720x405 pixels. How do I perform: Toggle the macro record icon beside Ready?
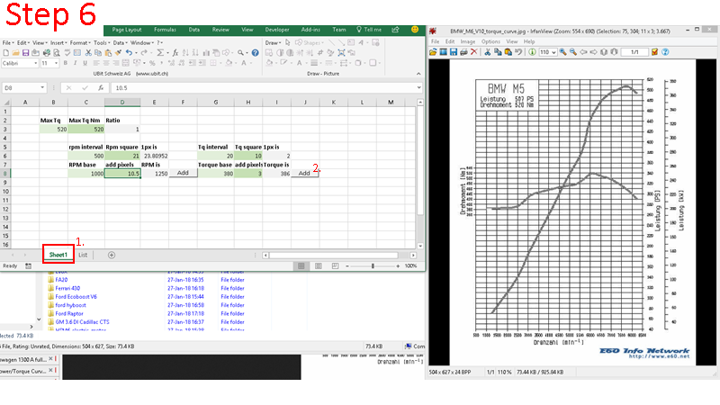[x=29, y=265]
